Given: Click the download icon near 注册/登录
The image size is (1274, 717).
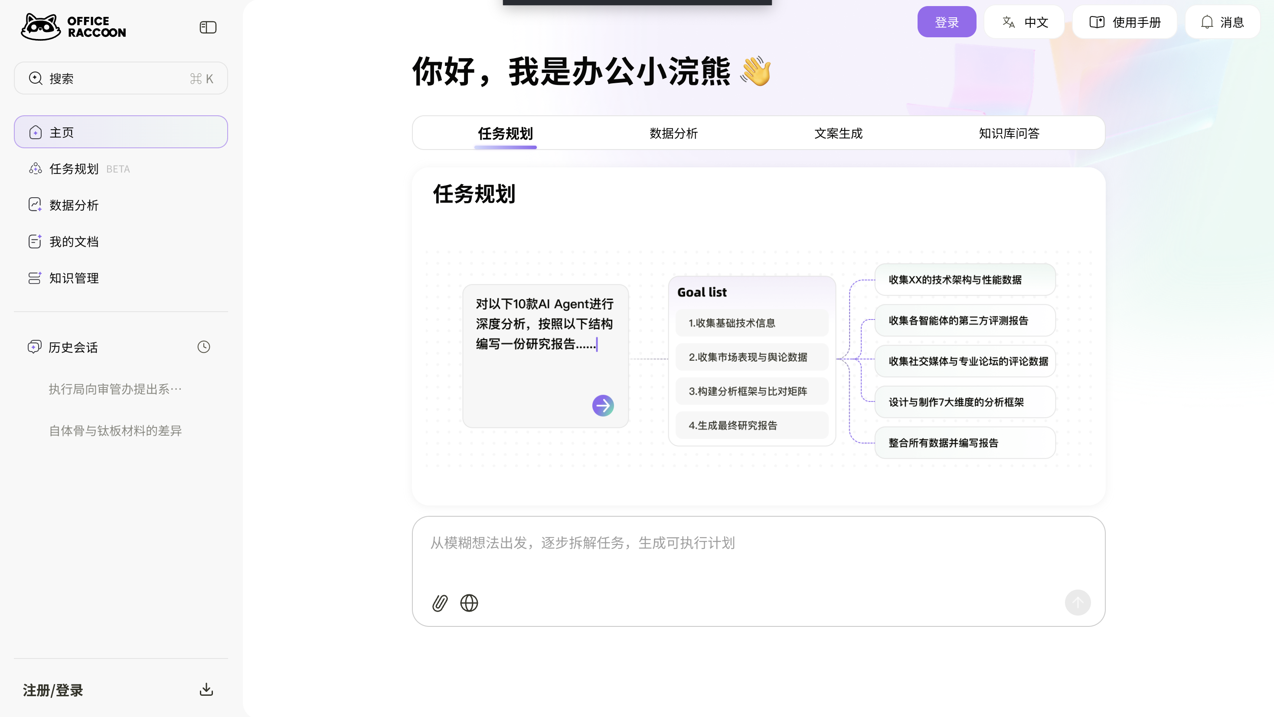Looking at the screenshot, I should tap(206, 689).
